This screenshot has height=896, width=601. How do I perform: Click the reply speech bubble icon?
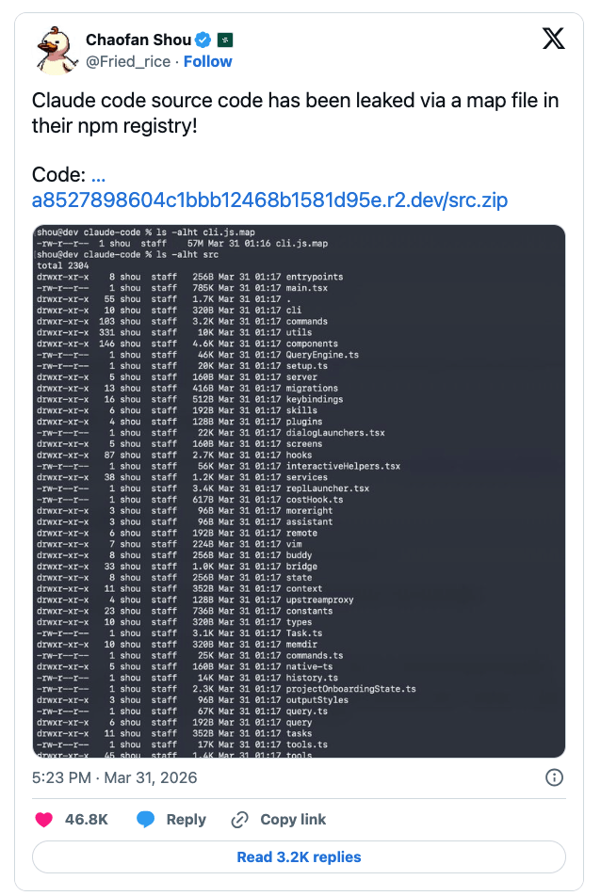pyautogui.click(x=145, y=820)
